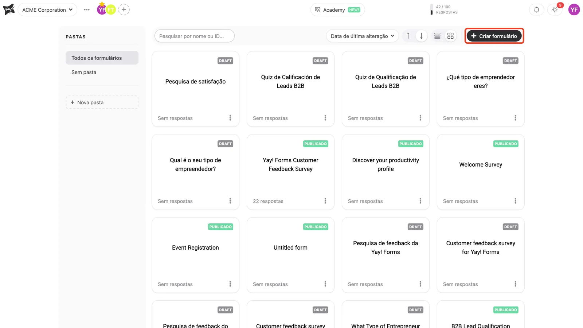Screen dimensions: 583x328
Task: Open the three-dot workspace options menu
Action: click(x=86, y=10)
